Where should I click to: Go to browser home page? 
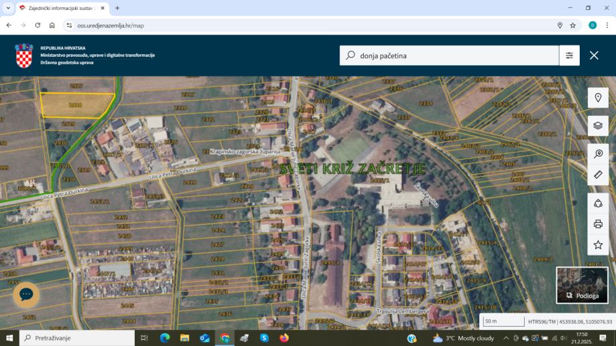52,25
